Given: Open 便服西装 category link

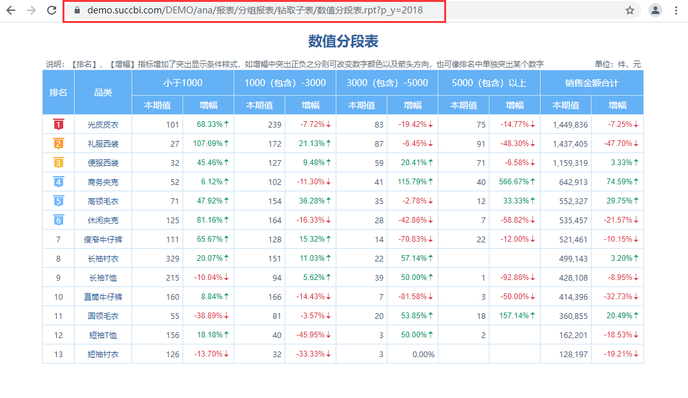Looking at the screenshot, I should click(x=103, y=163).
